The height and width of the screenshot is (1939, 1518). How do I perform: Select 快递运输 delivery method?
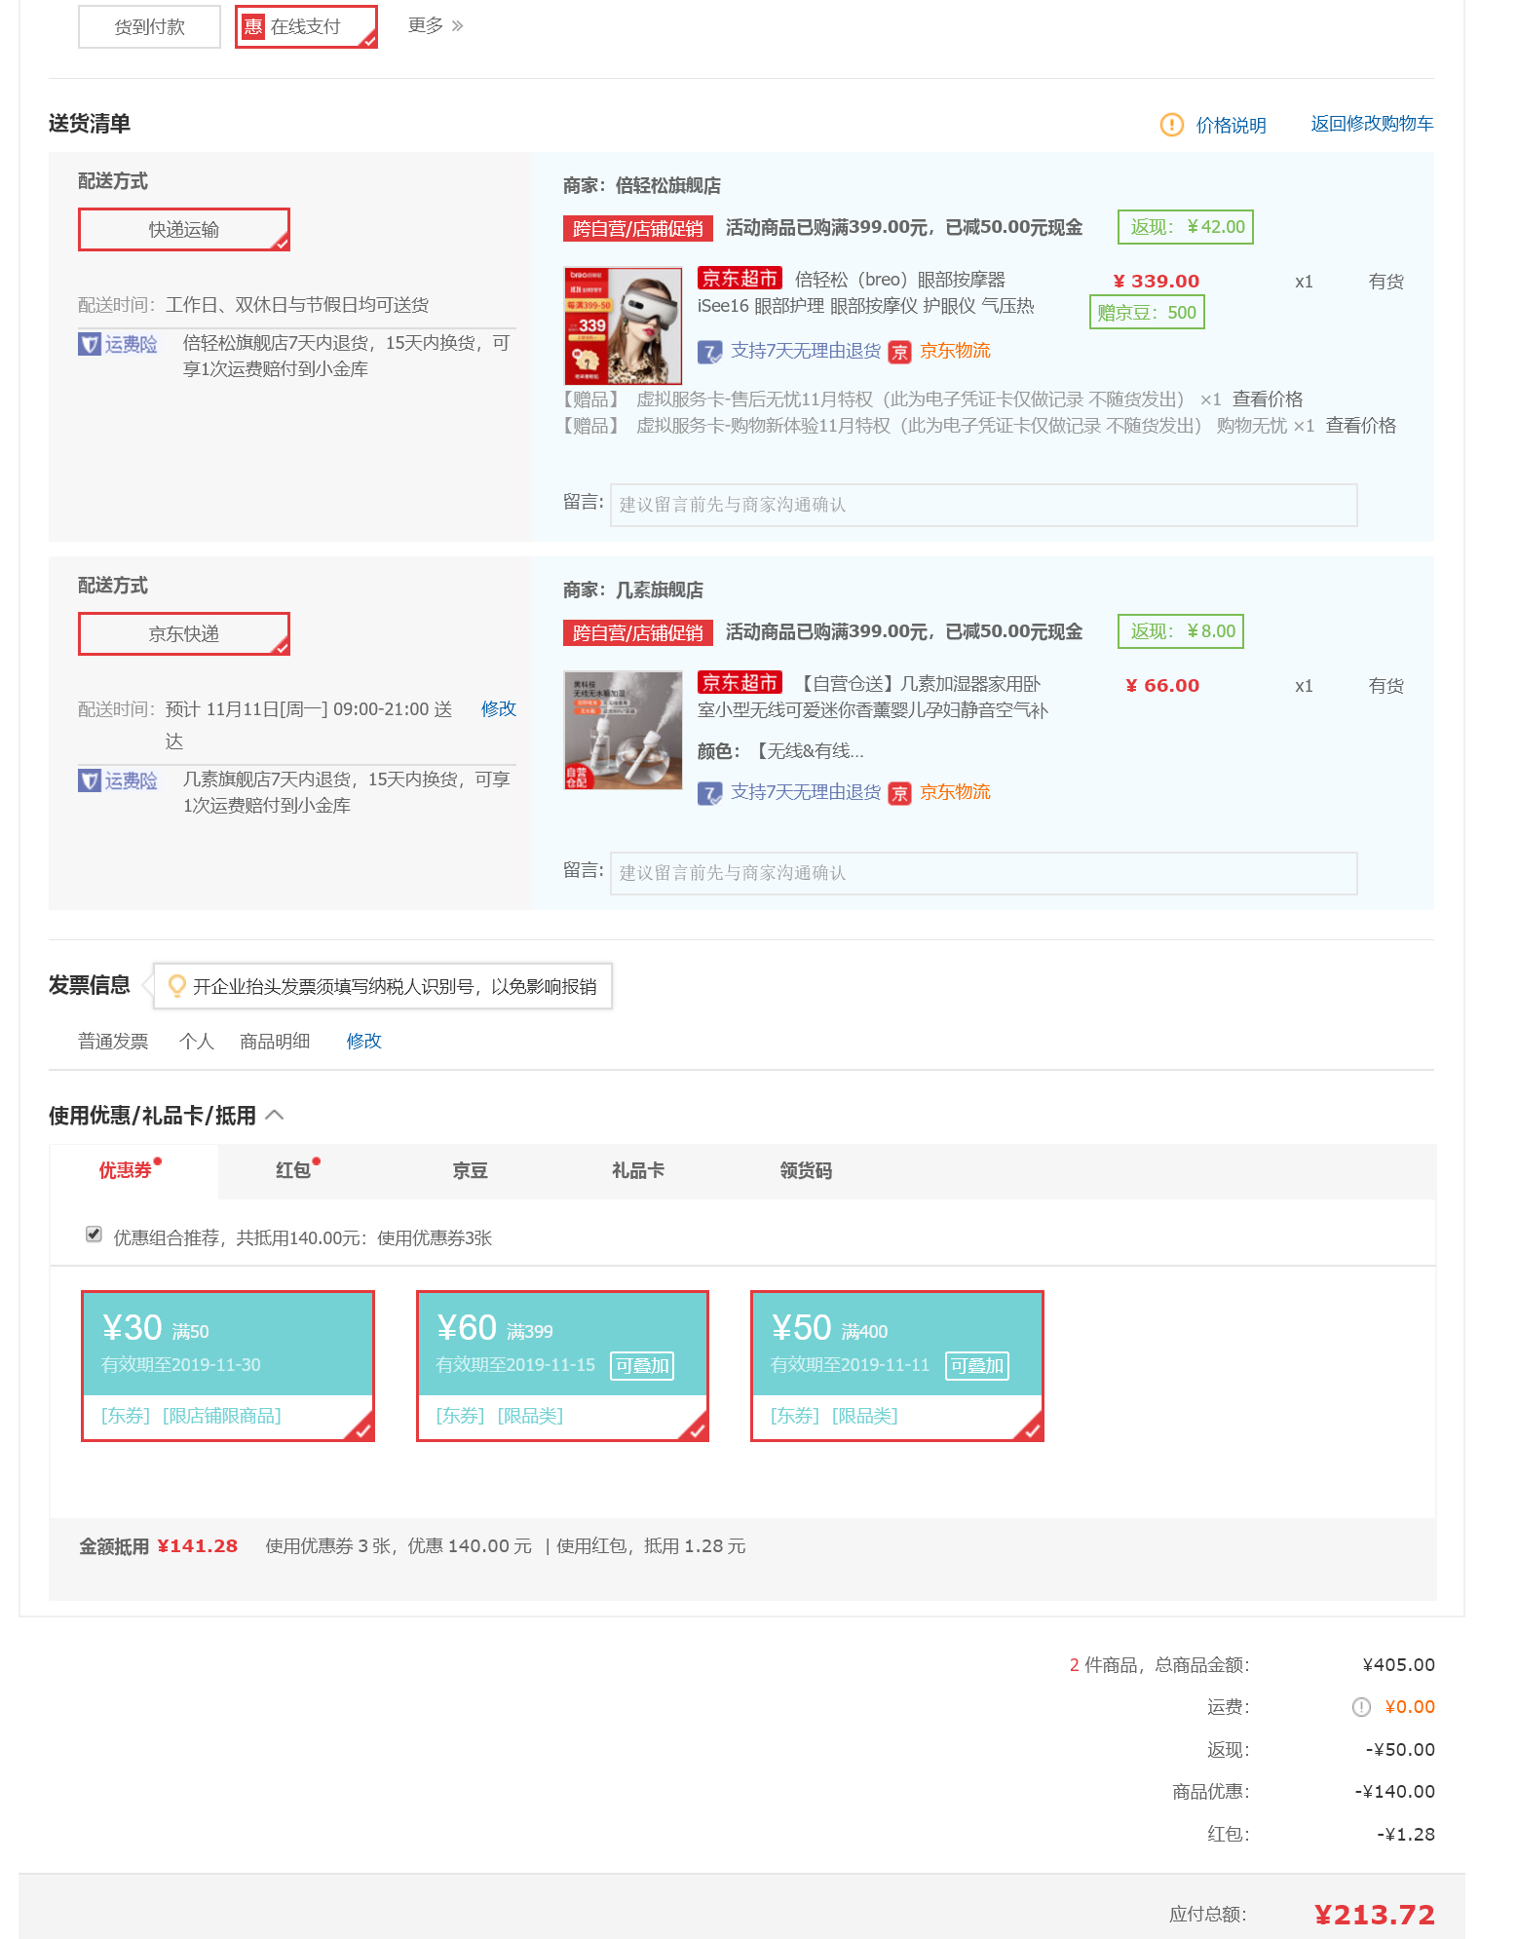[184, 229]
